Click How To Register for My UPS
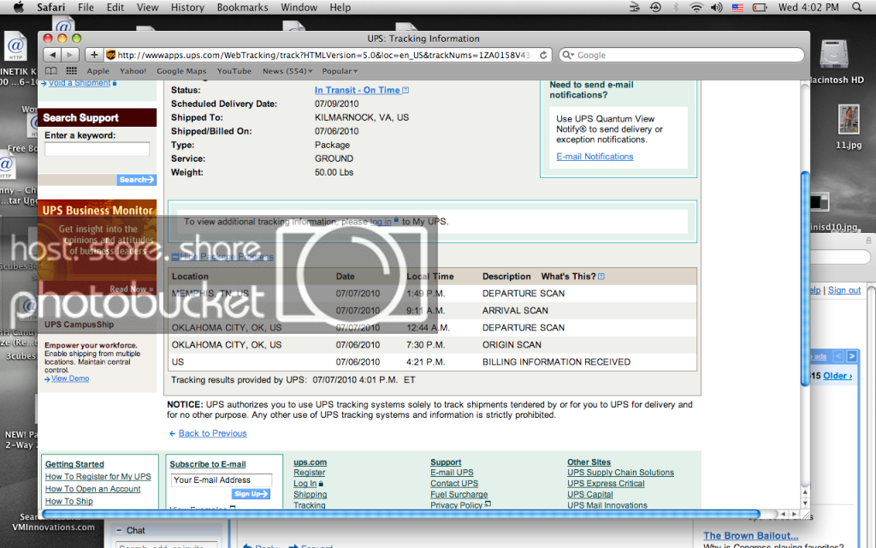Image resolution: width=876 pixels, height=548 pixels. (x=98, y=476)
